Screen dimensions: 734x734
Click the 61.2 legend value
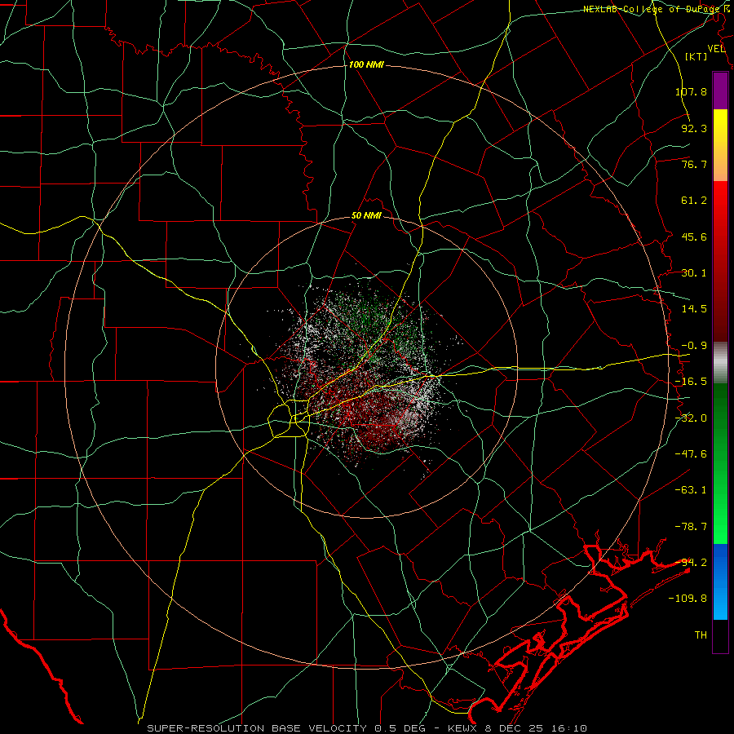[694, 201]
